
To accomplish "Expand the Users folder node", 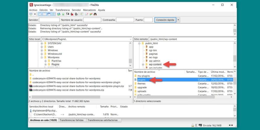I will (x=42, y=47).
